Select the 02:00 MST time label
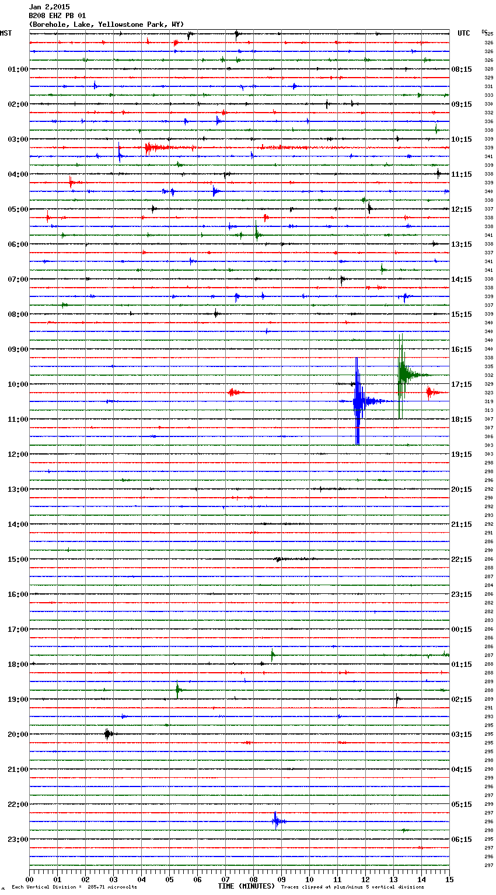The width and height of the screenshot is (496, 895). pyautogui.click(x=18, y=104)
